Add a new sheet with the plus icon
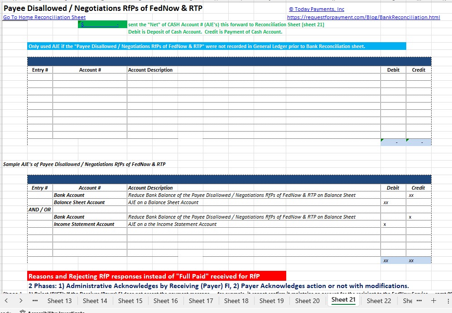The image size is (452, 313). (433, 301)
